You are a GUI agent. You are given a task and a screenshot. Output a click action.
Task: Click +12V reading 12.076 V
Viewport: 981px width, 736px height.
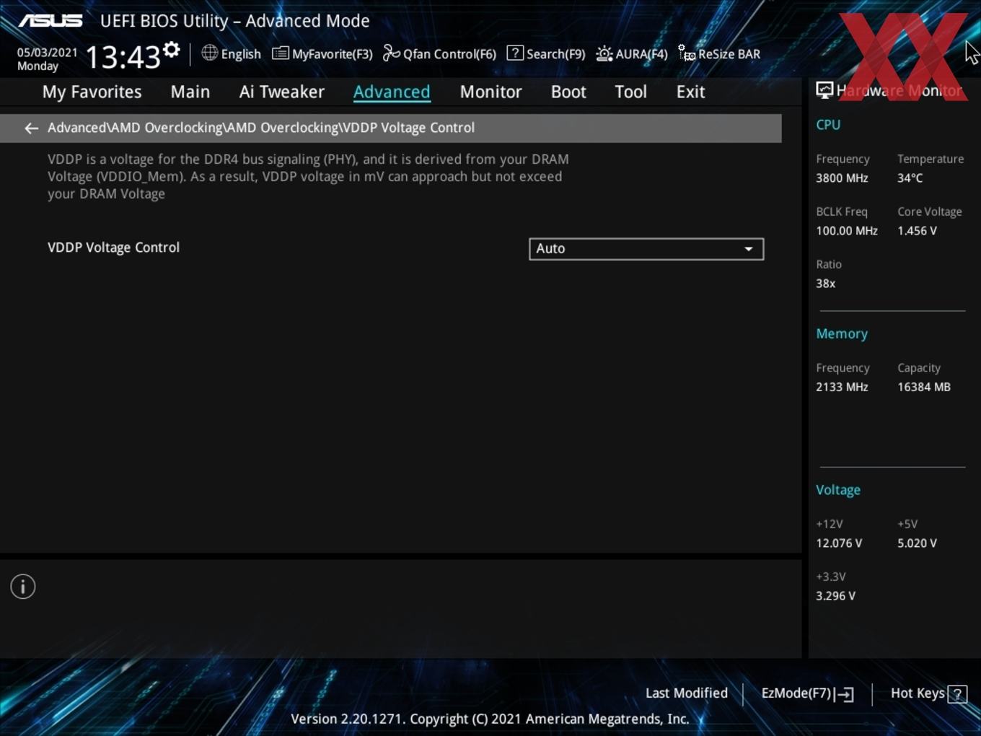tap(839, 543)
